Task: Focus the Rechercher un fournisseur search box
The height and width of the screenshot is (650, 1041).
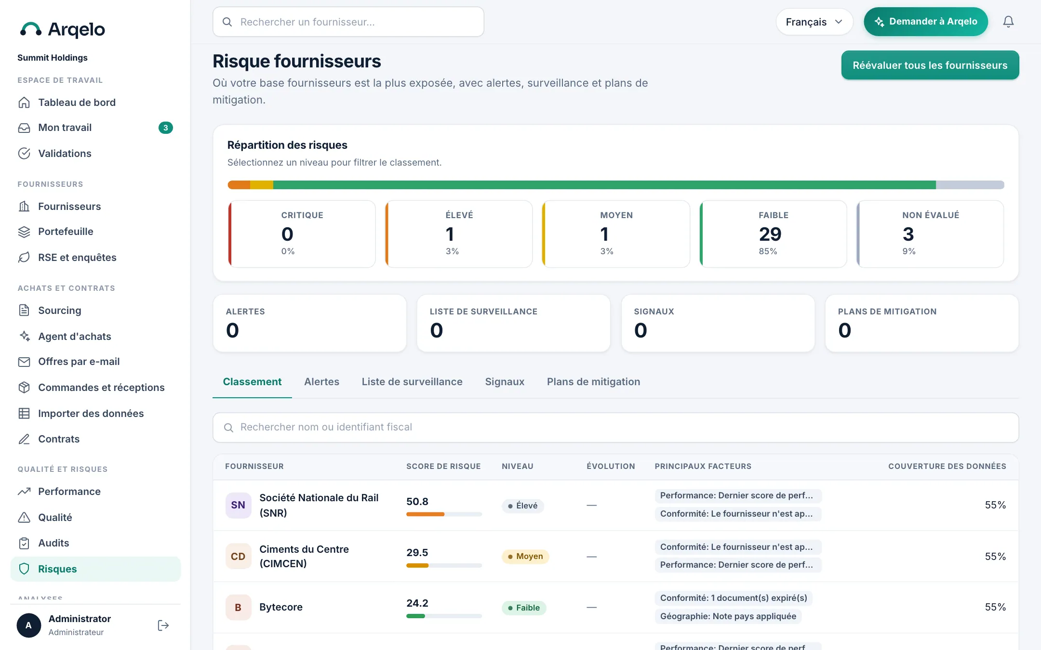Action: tap(348, 22)
